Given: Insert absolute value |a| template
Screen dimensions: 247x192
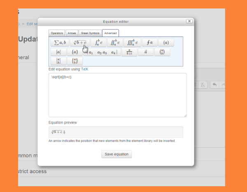Looking at the screenshot, I should (x=58, y=52).
